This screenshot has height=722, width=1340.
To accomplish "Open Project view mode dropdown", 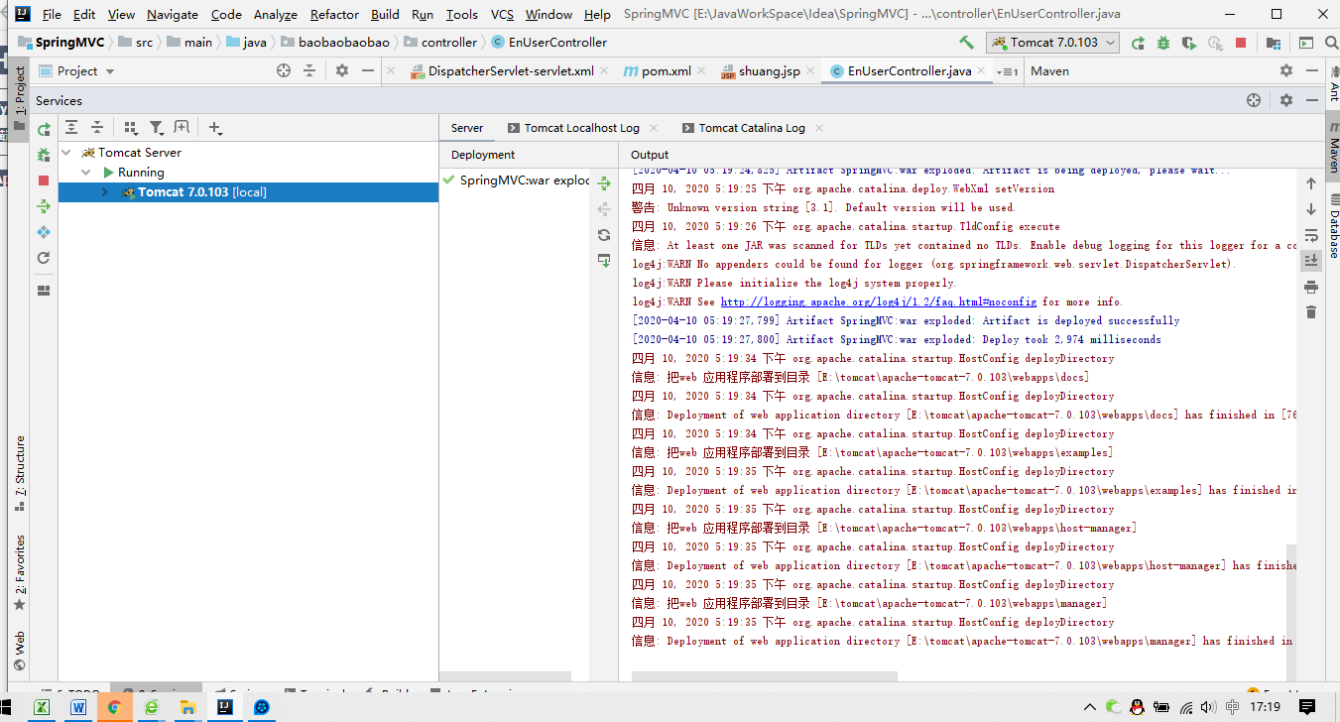I will tap(110, 71).
